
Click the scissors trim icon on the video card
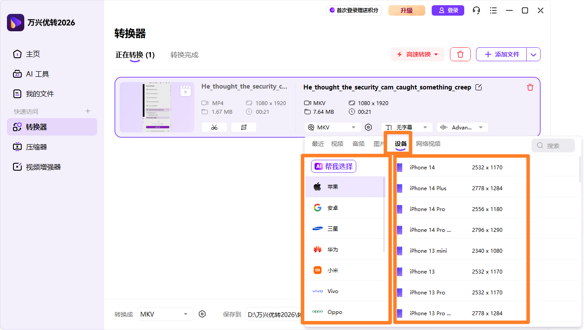(x=214, y=127)
